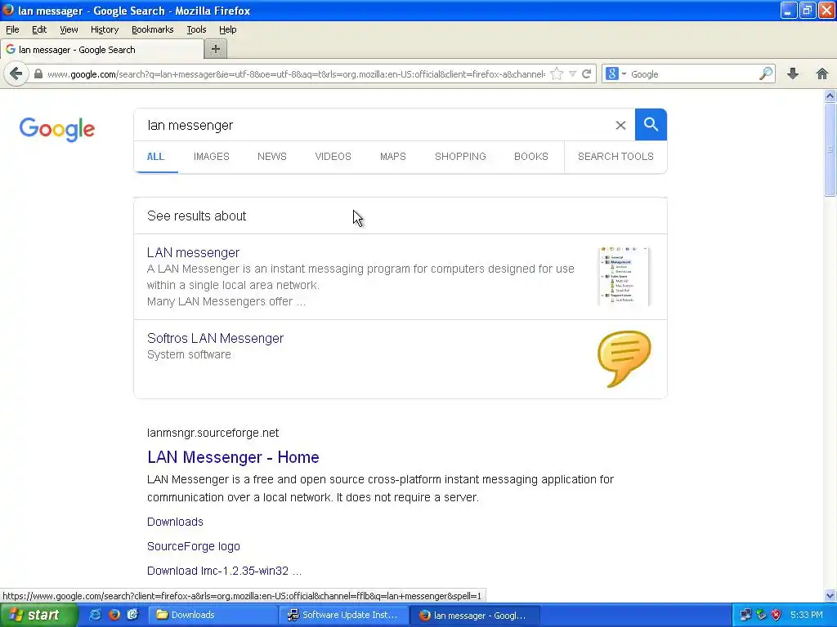The image size is (837, 627).
Task: Click the See results about heading
Action: coord(196,216)
